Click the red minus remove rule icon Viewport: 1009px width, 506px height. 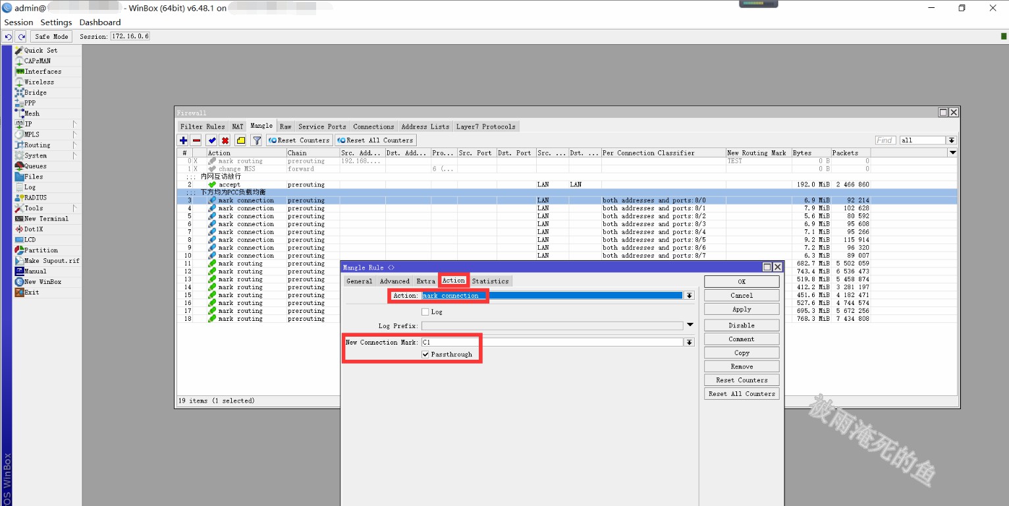point(196,140)
